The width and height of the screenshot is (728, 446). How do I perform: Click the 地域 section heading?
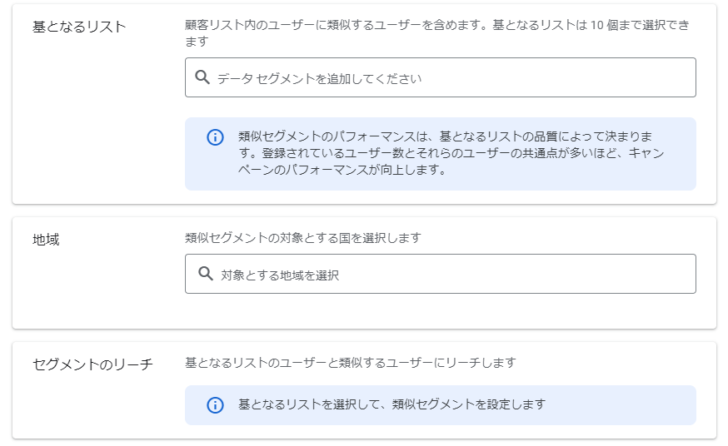[46, 240]
